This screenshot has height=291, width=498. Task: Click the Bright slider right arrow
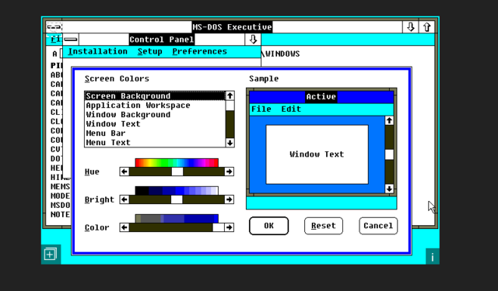tap(229, 199)
